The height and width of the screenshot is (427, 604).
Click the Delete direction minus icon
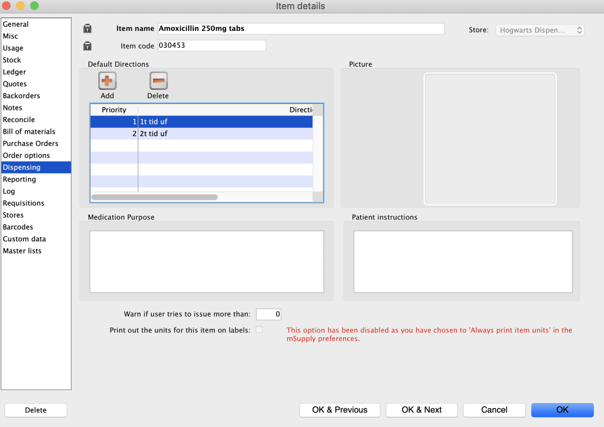point(158,81)
